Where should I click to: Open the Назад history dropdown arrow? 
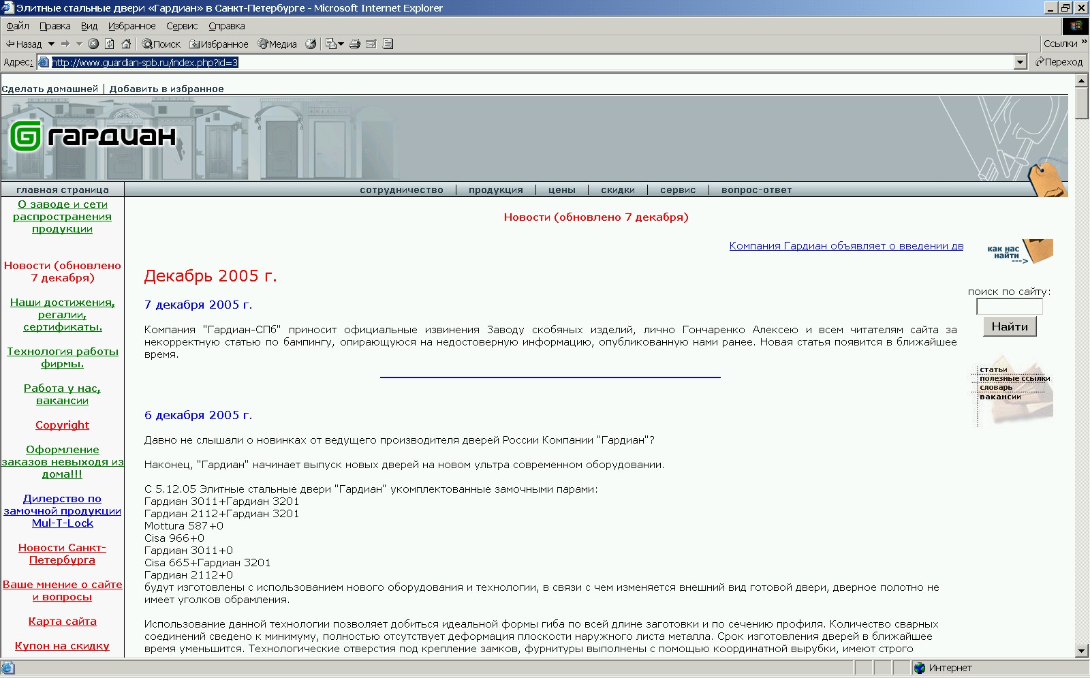(x=51, y=44)
